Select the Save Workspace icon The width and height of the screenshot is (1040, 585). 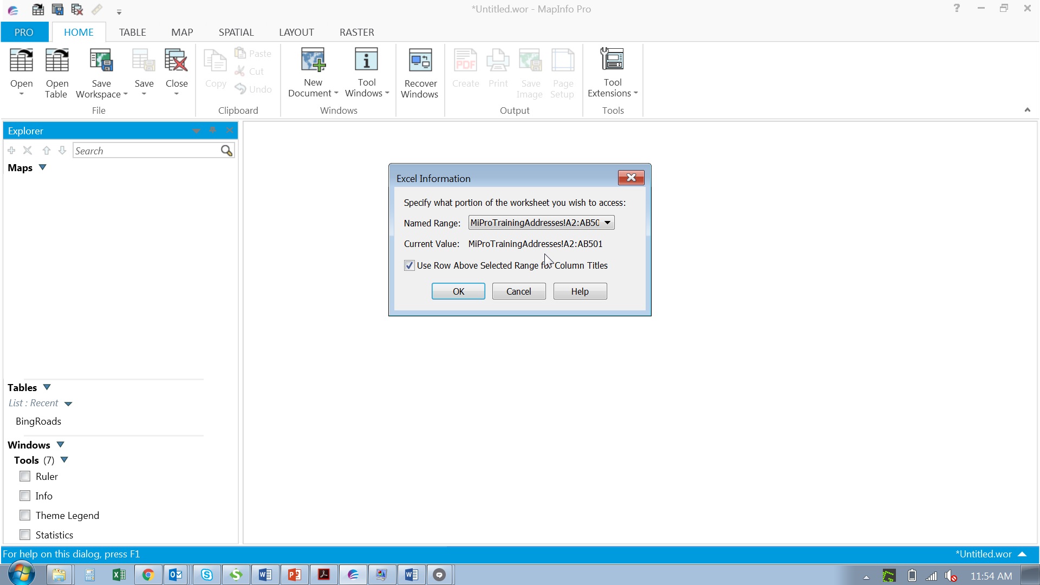tap(101, 73)
